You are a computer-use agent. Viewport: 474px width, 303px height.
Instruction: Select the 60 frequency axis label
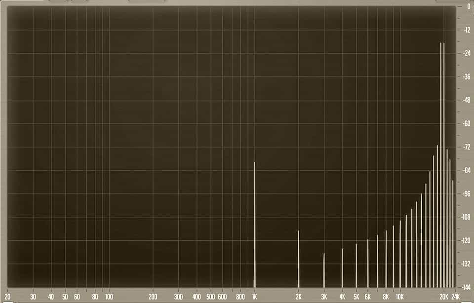77,297
